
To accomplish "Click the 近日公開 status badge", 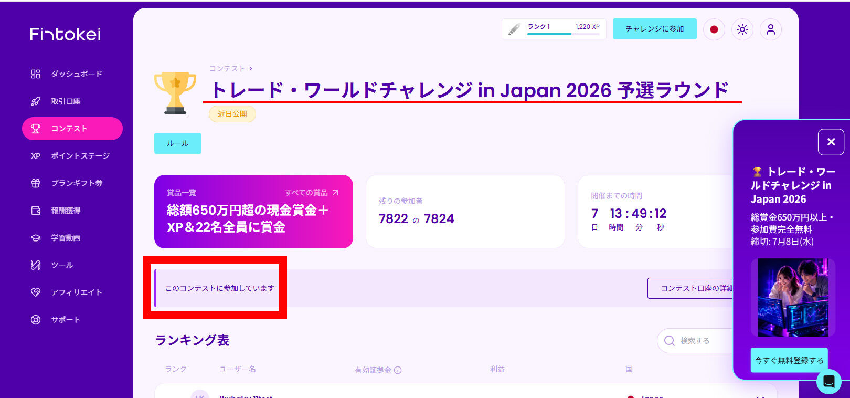I will tap(232, 114).
